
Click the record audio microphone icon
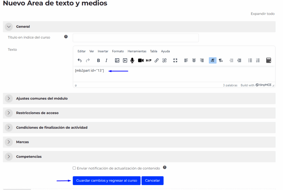click(x=132, y=60)
